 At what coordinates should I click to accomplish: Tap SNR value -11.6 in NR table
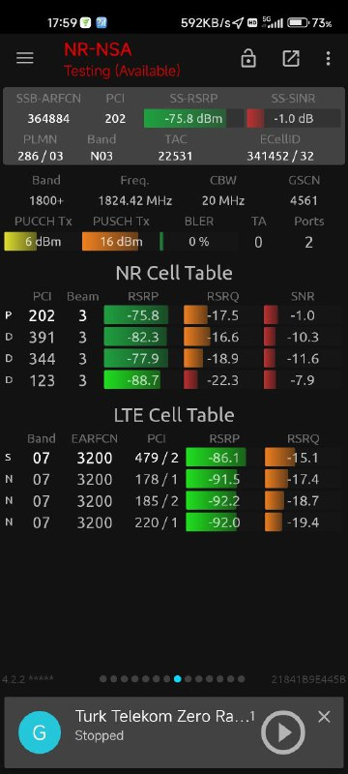coord(303,359)
